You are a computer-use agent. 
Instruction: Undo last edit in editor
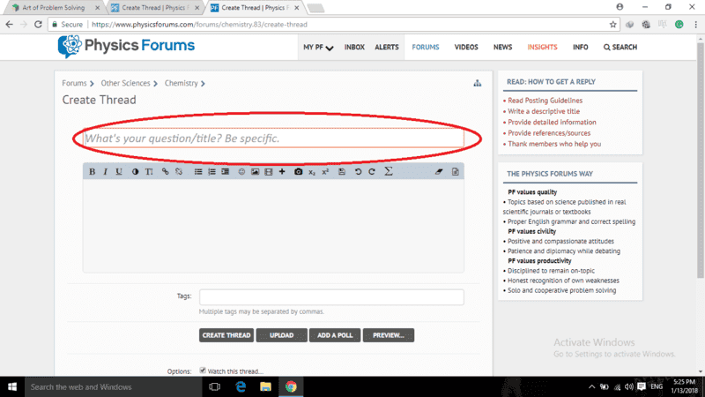pyautogui.click(x=358, y=171)
